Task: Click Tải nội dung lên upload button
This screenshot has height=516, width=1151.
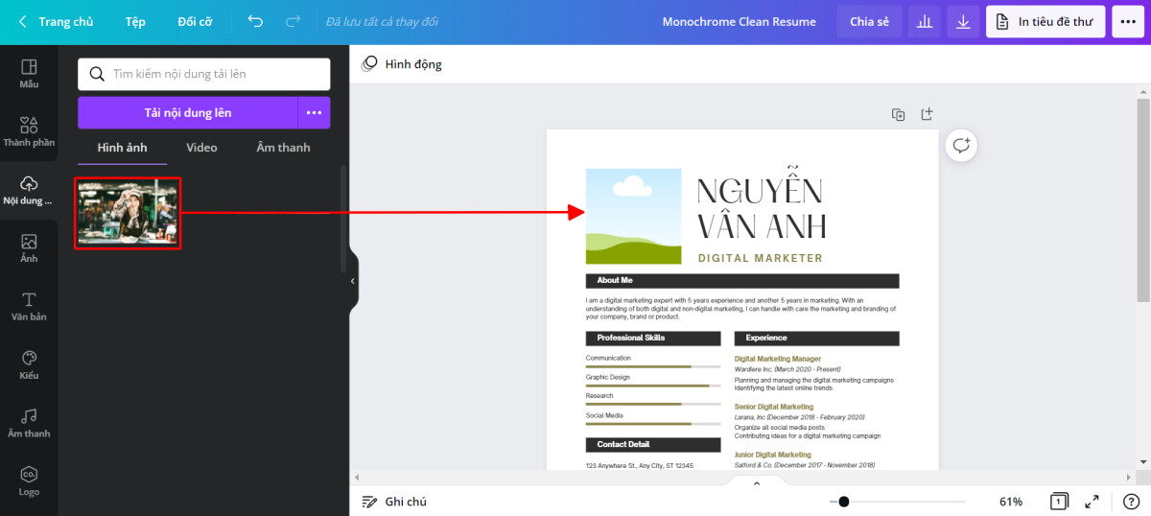Action: [x=188, y=112]
